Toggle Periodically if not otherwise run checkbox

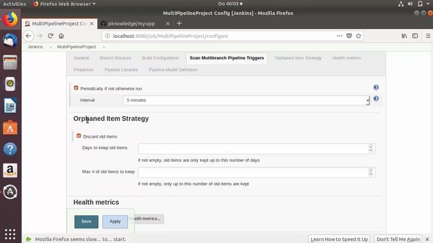point(76,88)
